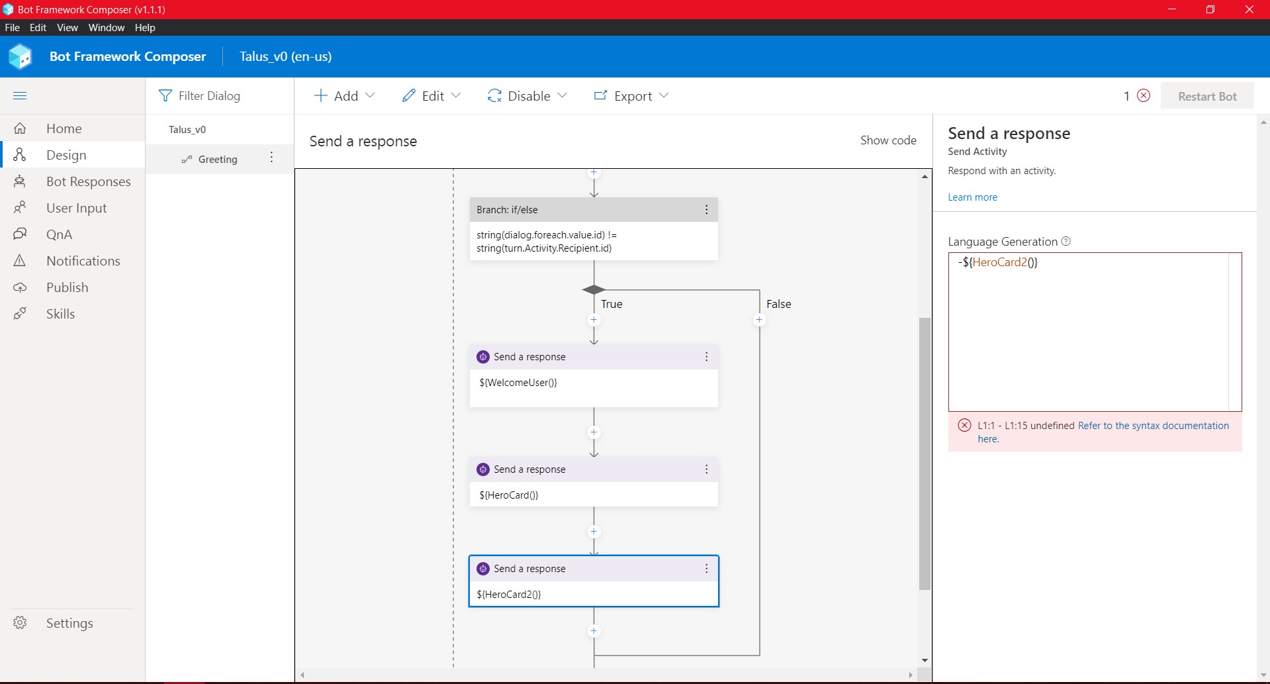This screenshot has height=684, width=1270.
Task: Open the Publish panel
Action: point(68,287)
